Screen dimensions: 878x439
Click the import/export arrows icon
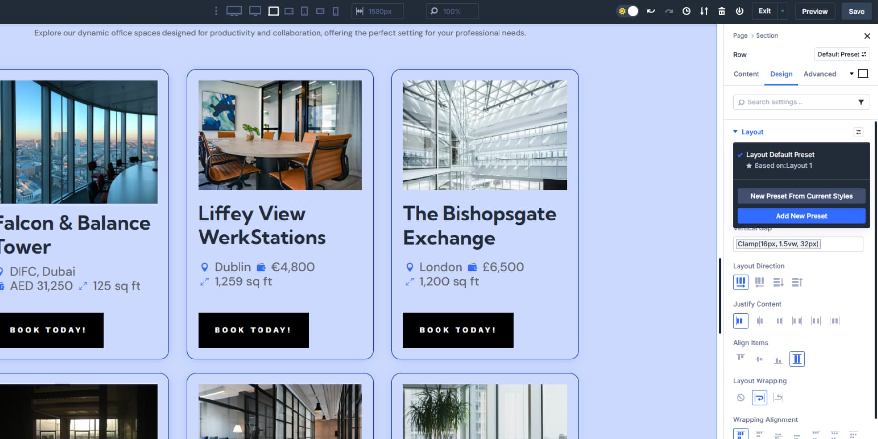704,11
